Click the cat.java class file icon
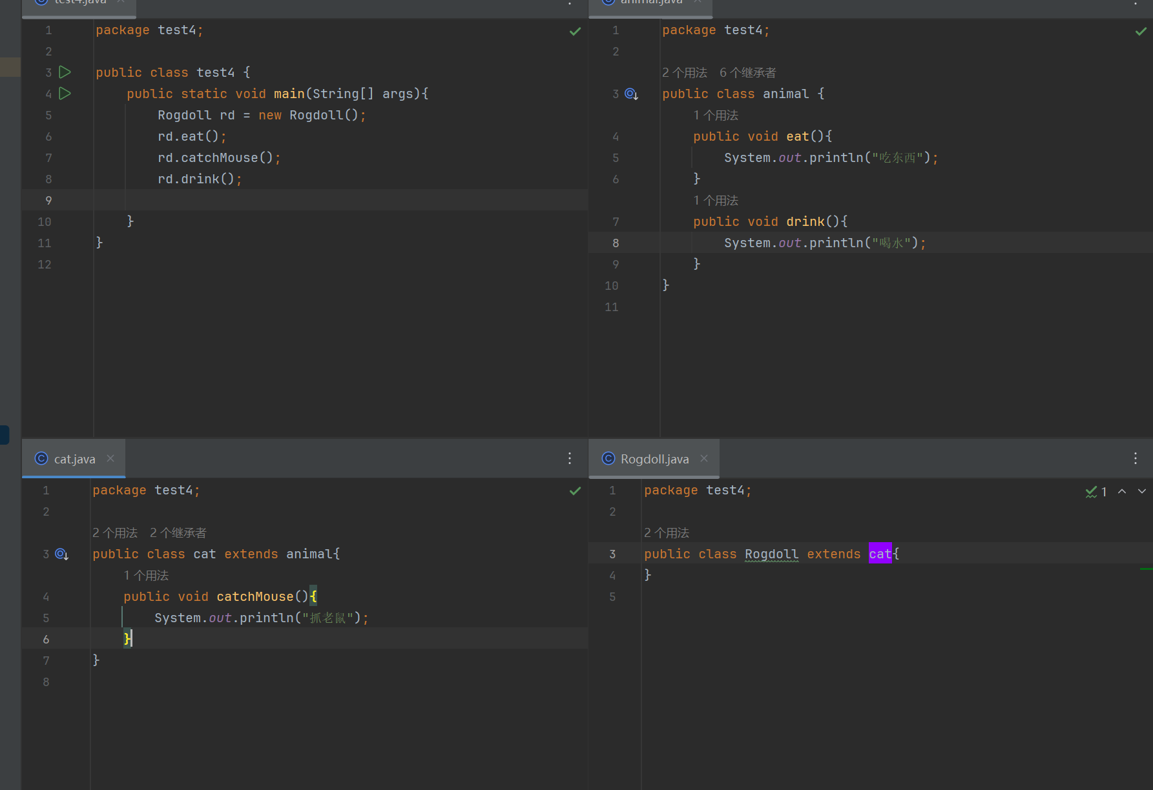The width and height of the screenshot is (1153, 790). [41, 458]
